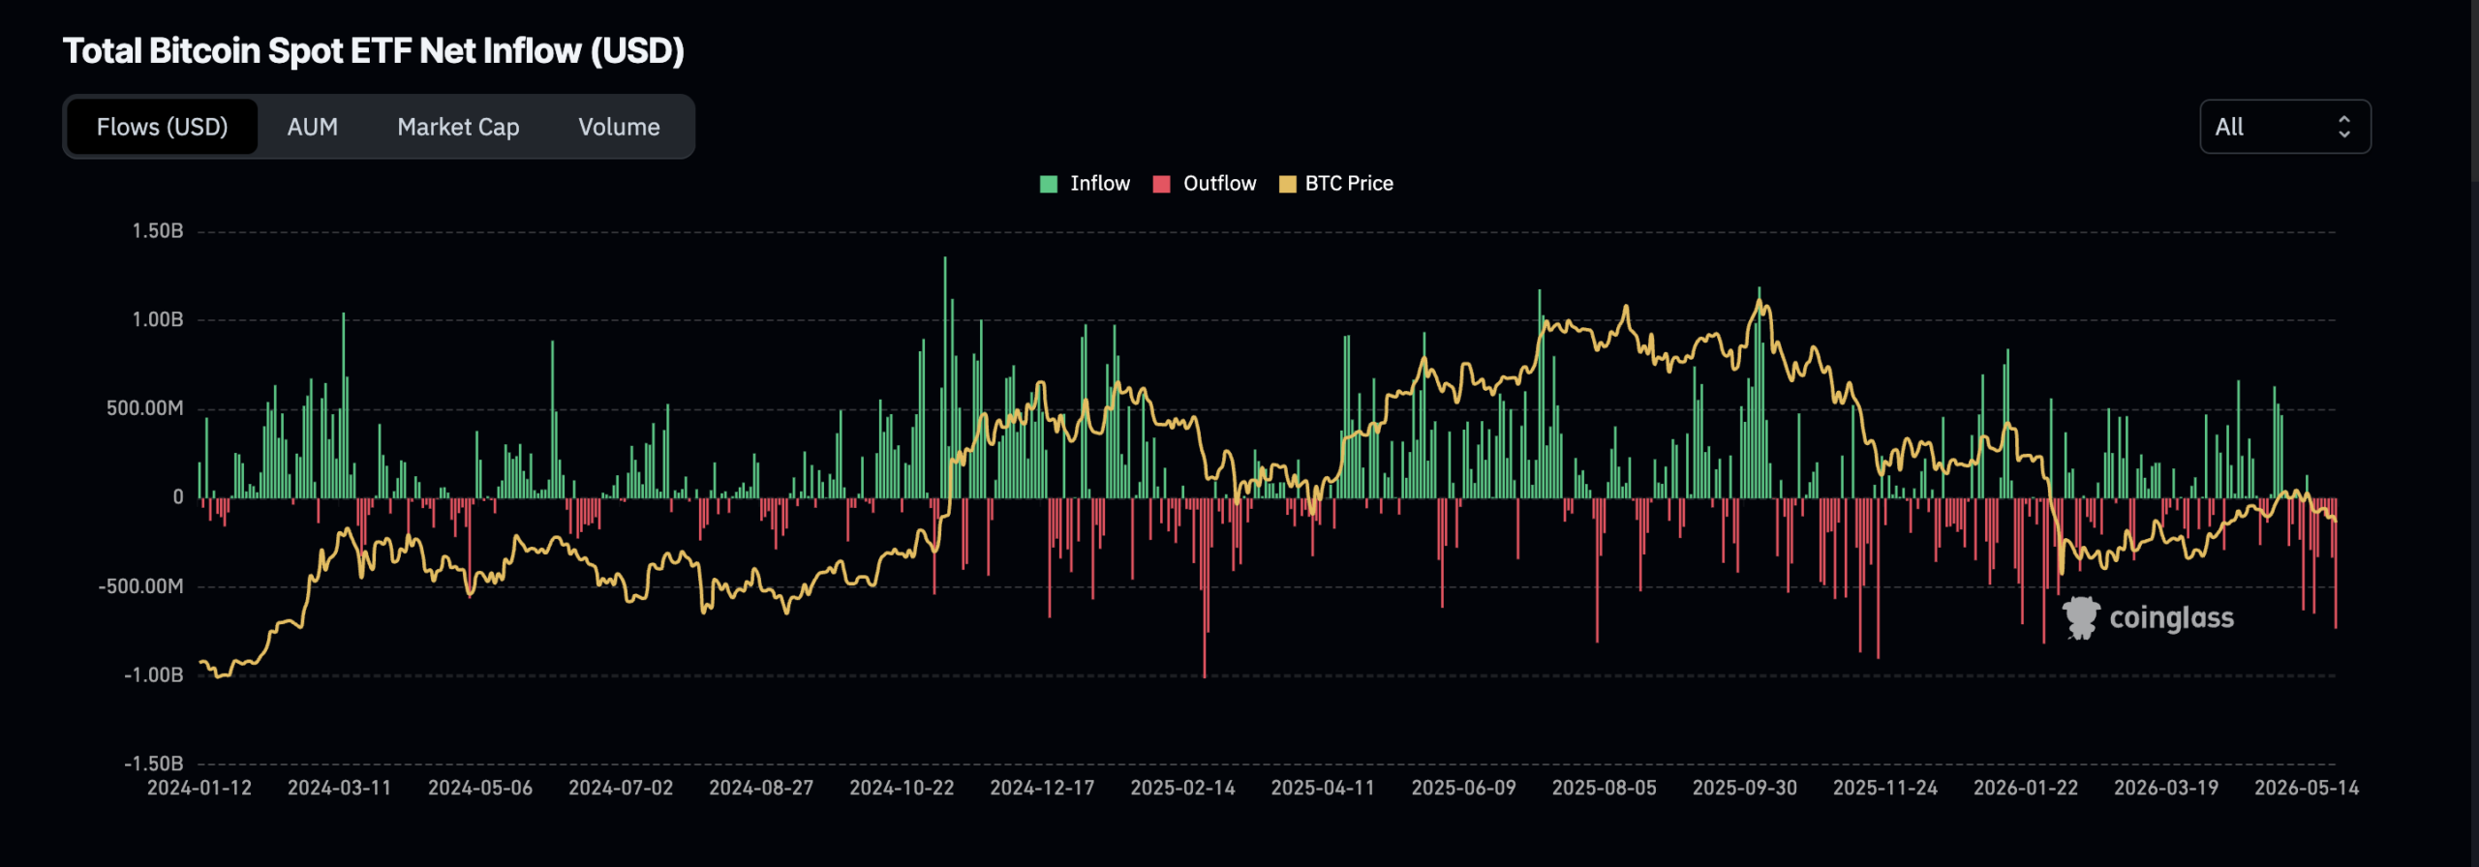This screenshot has height=867, width=2479.
Task: Click the 2025-08-05 date label
Action: click(1604, 789)
